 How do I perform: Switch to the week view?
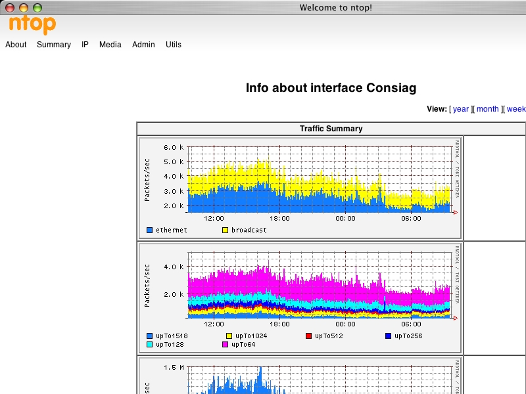point(516,109)
